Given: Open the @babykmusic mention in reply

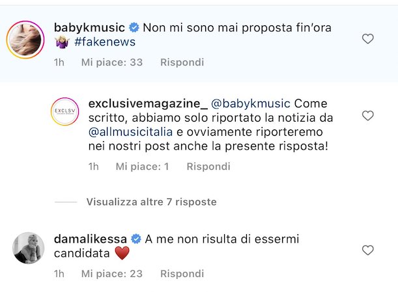Looking at the screenshot, I should [251, 103].
